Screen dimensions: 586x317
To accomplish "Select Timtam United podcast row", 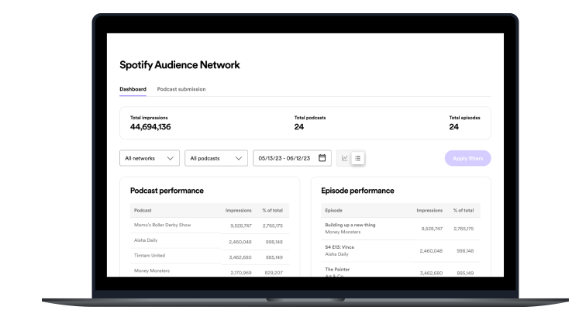I will point(209,256).
